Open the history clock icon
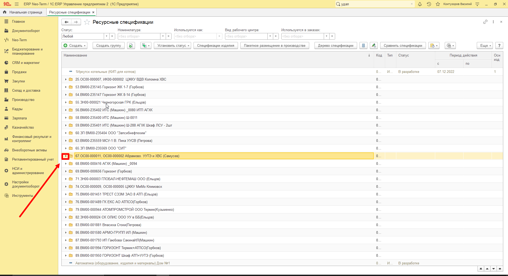 (x=429, y=4)
